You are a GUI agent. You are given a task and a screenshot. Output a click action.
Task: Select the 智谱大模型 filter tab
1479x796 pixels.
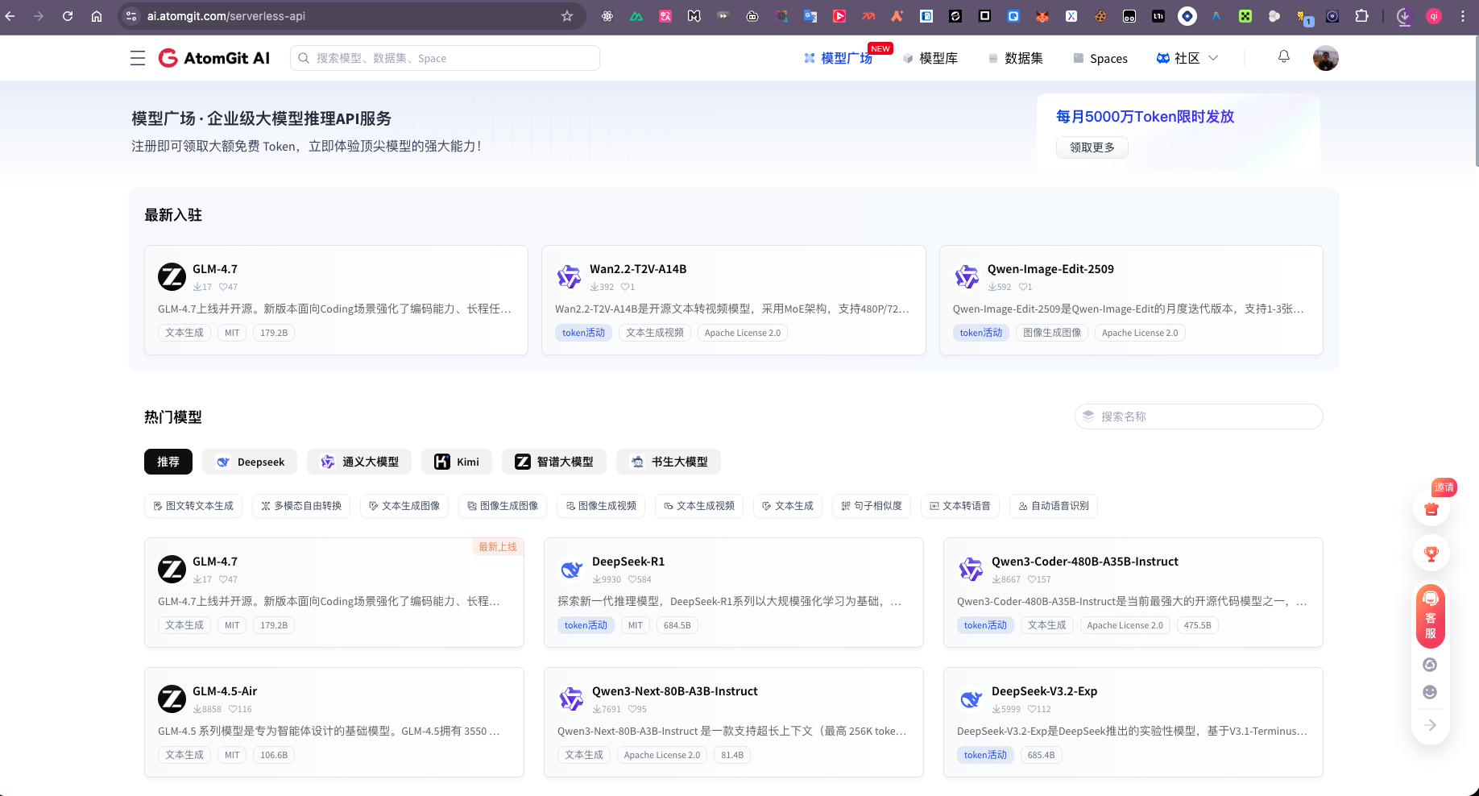pos(554,462)
